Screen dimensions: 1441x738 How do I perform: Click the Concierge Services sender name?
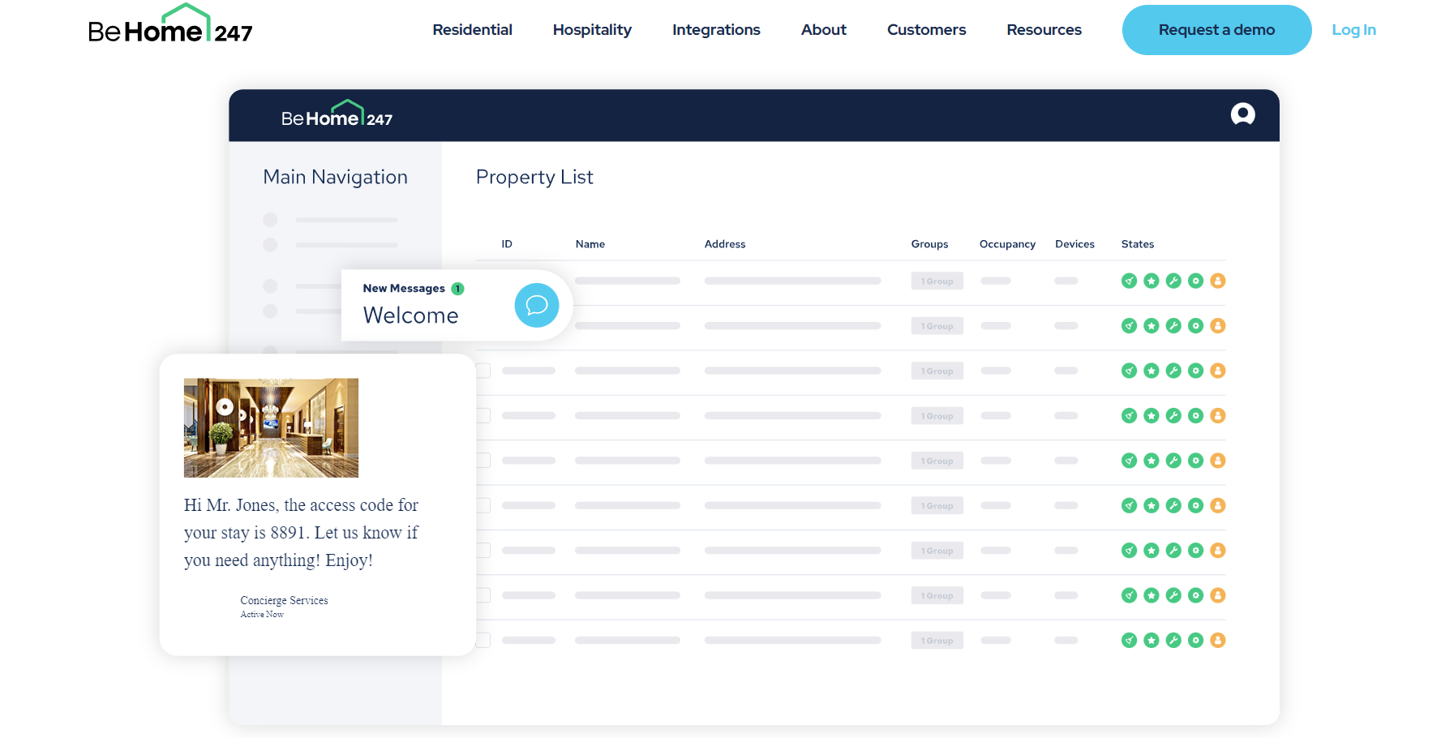pos(284,600)
